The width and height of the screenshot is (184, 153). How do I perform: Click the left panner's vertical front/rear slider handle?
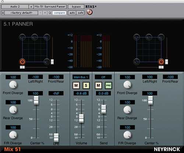pos(52,62)
